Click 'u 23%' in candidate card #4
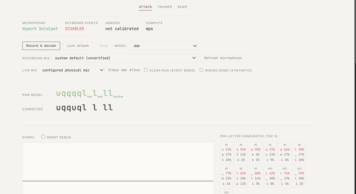This screenshot has height=194, width=356. (x=270, y=155)
